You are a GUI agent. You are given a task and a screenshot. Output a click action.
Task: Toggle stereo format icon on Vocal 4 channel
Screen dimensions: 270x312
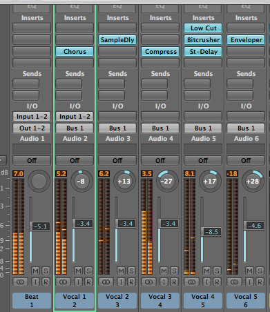point(191,282)
